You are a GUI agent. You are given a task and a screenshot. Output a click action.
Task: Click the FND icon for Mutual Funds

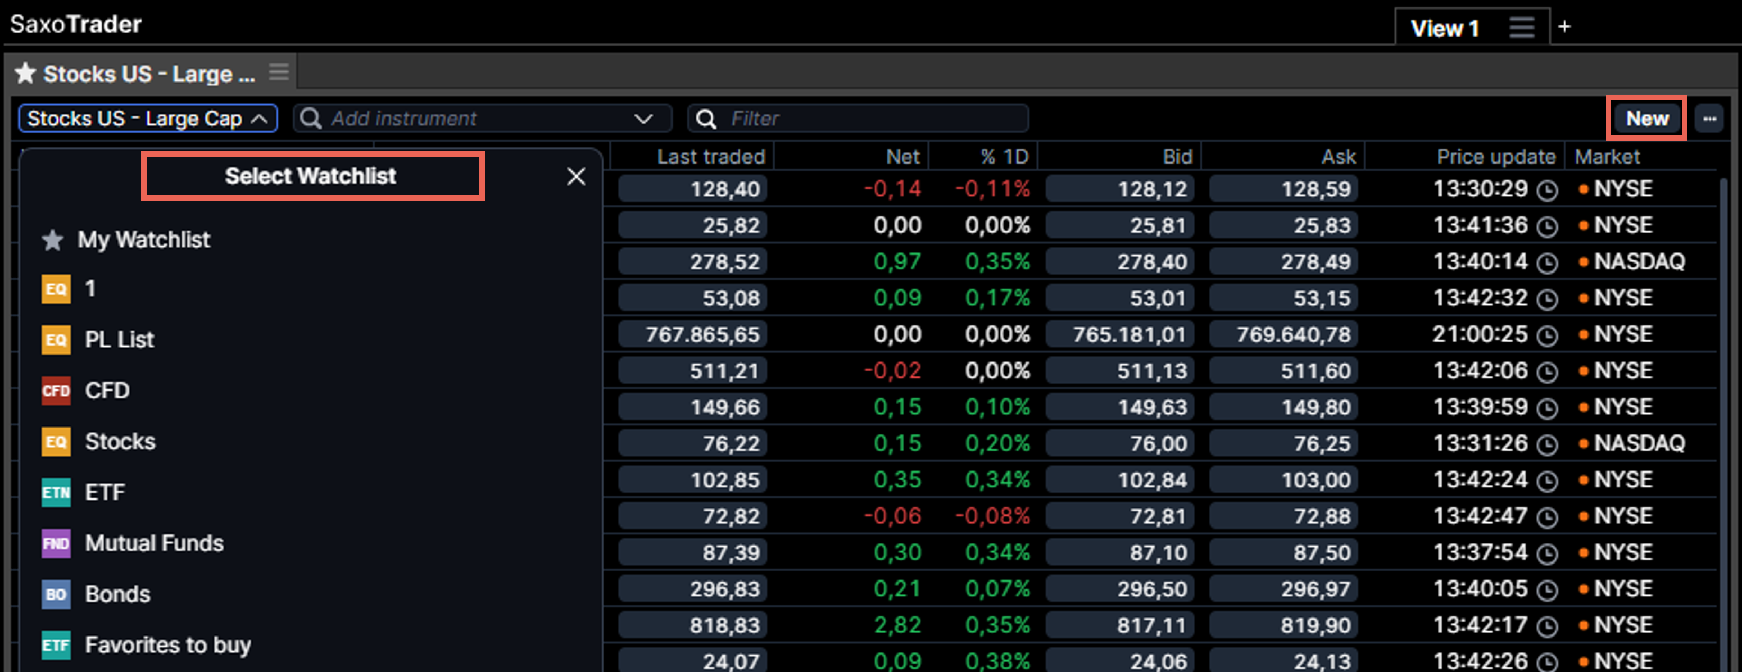point(57,543)
